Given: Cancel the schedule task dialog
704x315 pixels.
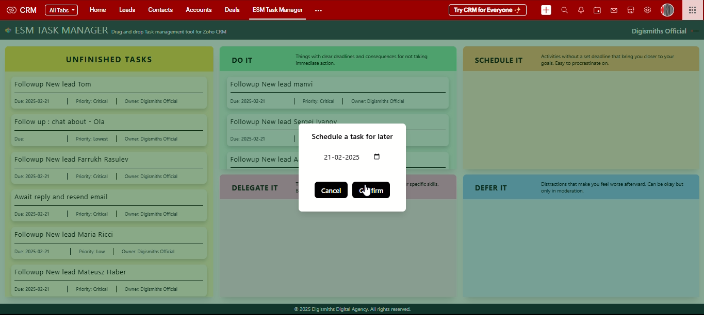Looking at the screenshot, I should [331, 190].
